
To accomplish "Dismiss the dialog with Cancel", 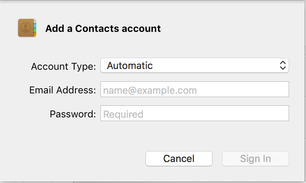I will [179, 159].
